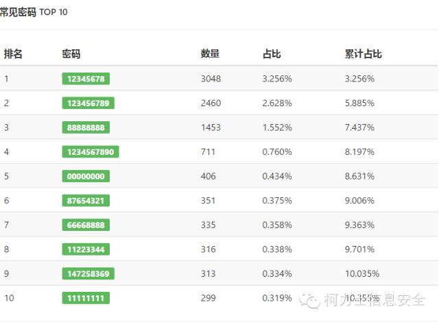
Task: Select the 66668888 password badge
Action: [86, 225]
